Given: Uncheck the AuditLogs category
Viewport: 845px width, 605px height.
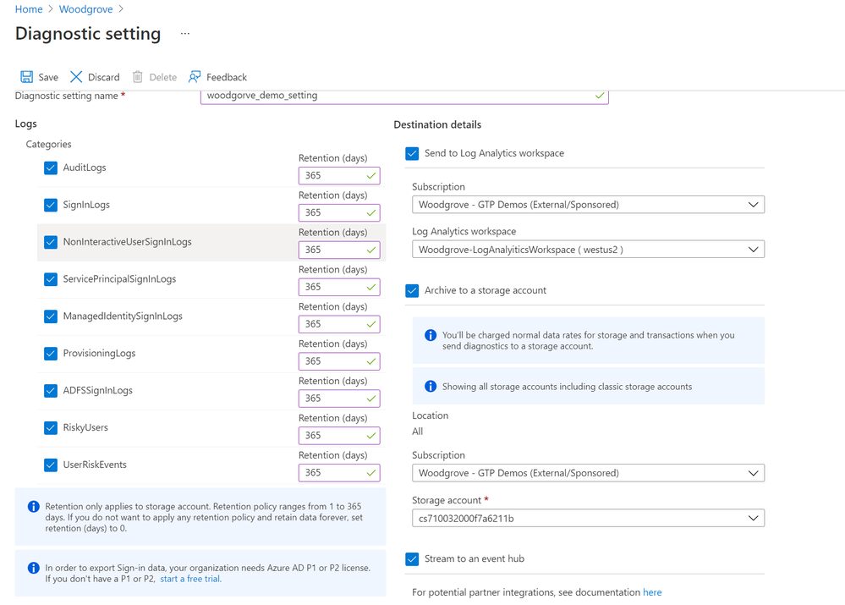Looking at the screenshot, I should 51,168.
